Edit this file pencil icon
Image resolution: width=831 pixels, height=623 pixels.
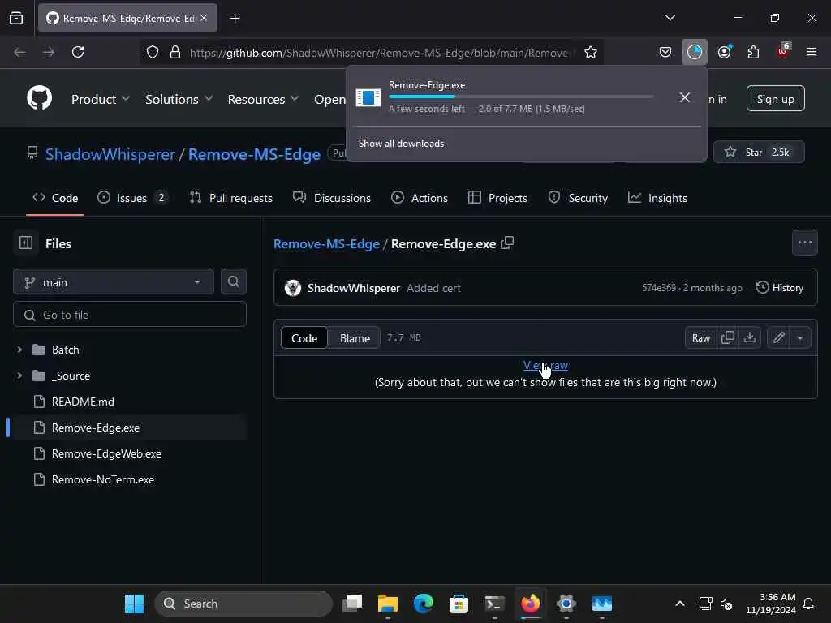(778, 337)
